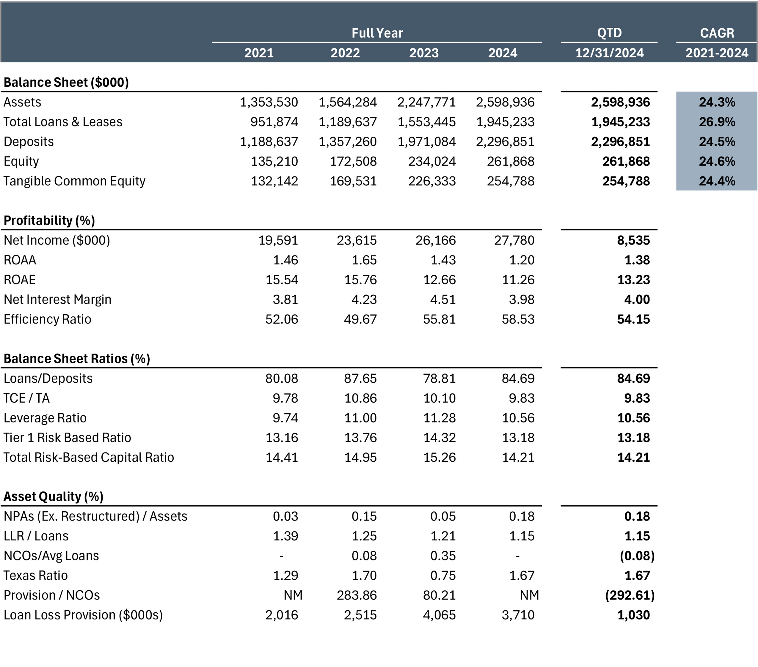Click the Tier 1 Risk Based Ratio label
This screenshot has height=667, width=758.
click(x=67, y=437)
